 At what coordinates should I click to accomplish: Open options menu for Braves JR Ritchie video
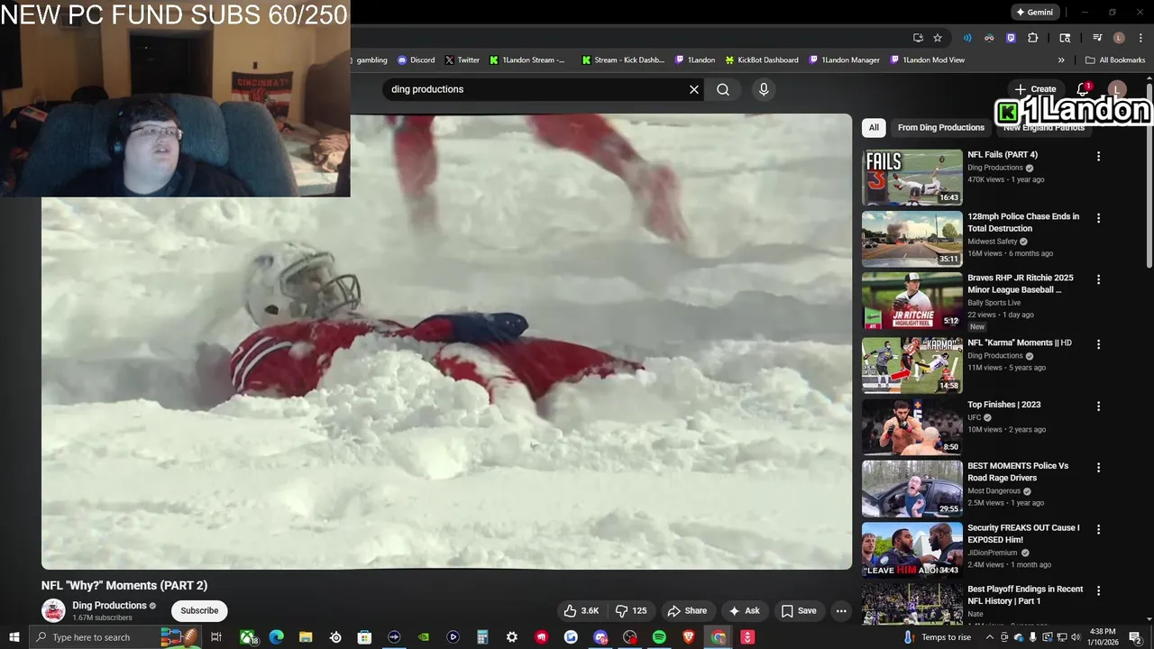tap(1098, 279)
